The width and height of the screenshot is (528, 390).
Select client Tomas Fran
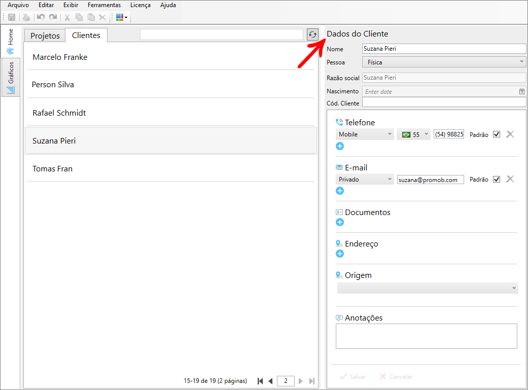tap(171, 169)
